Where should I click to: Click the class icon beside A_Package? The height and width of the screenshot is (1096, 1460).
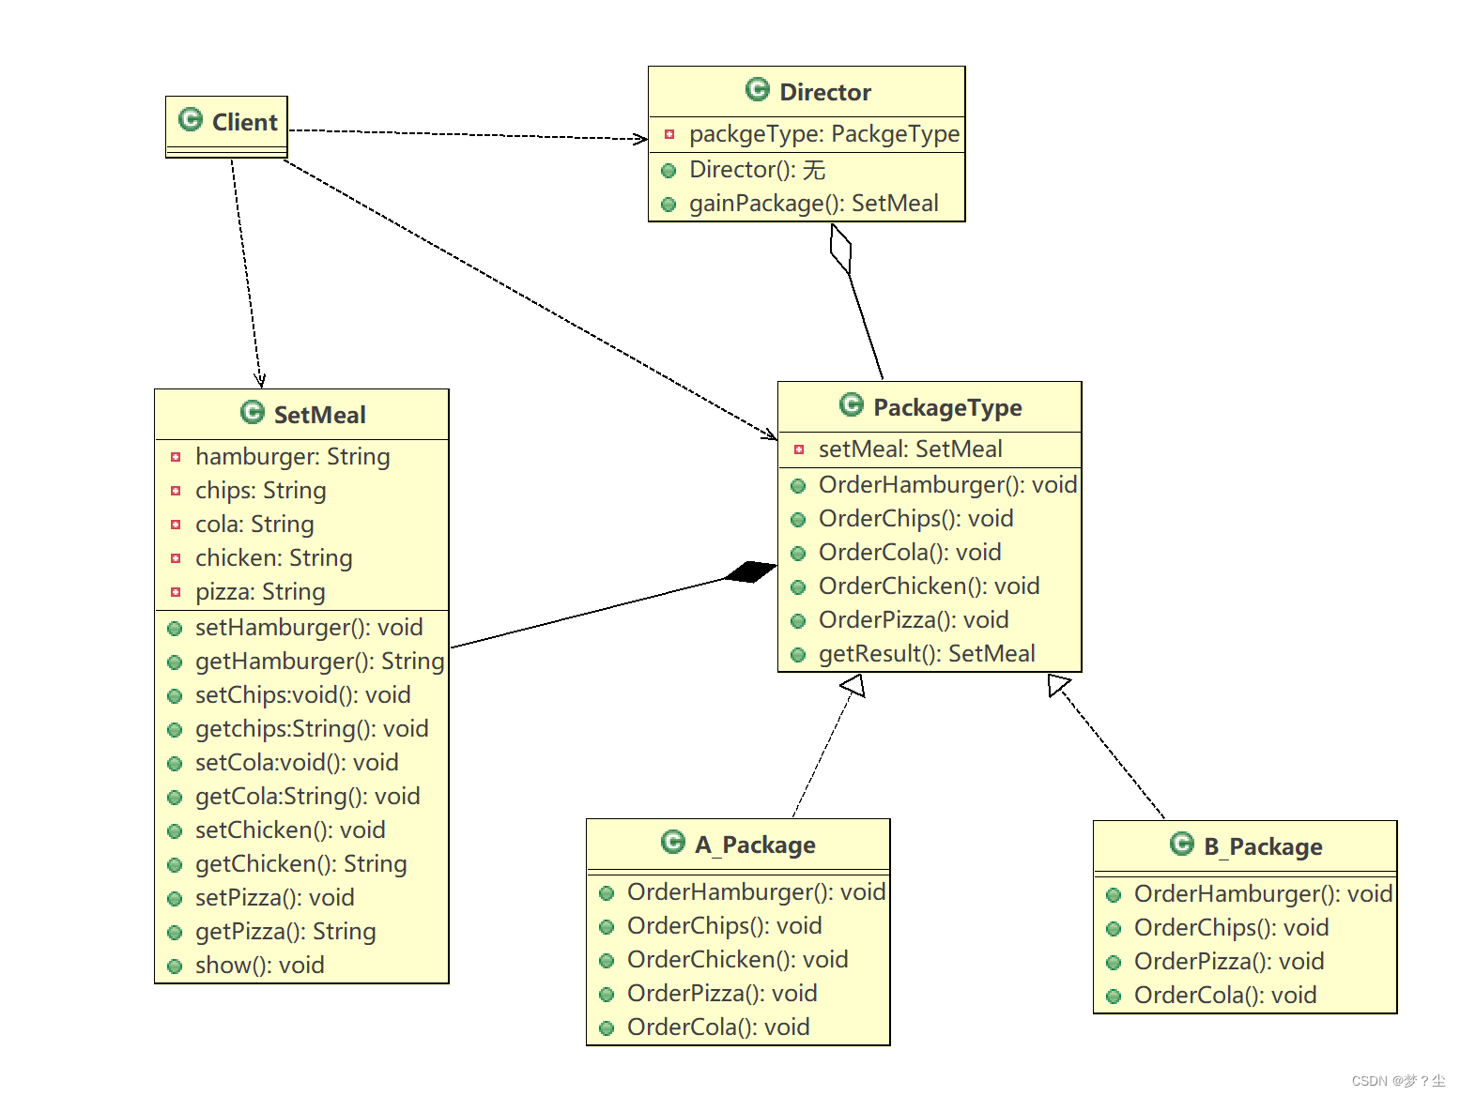(x=673, y=842)
